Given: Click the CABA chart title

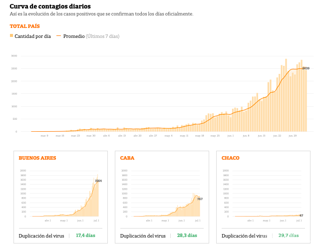Looking at the screenshot, I should coord(127,158).
